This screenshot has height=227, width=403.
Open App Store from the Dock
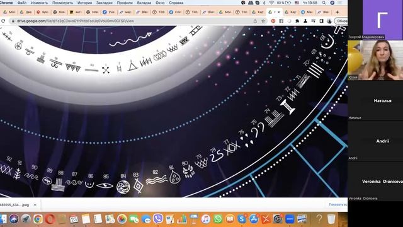(x=254, y=219)
